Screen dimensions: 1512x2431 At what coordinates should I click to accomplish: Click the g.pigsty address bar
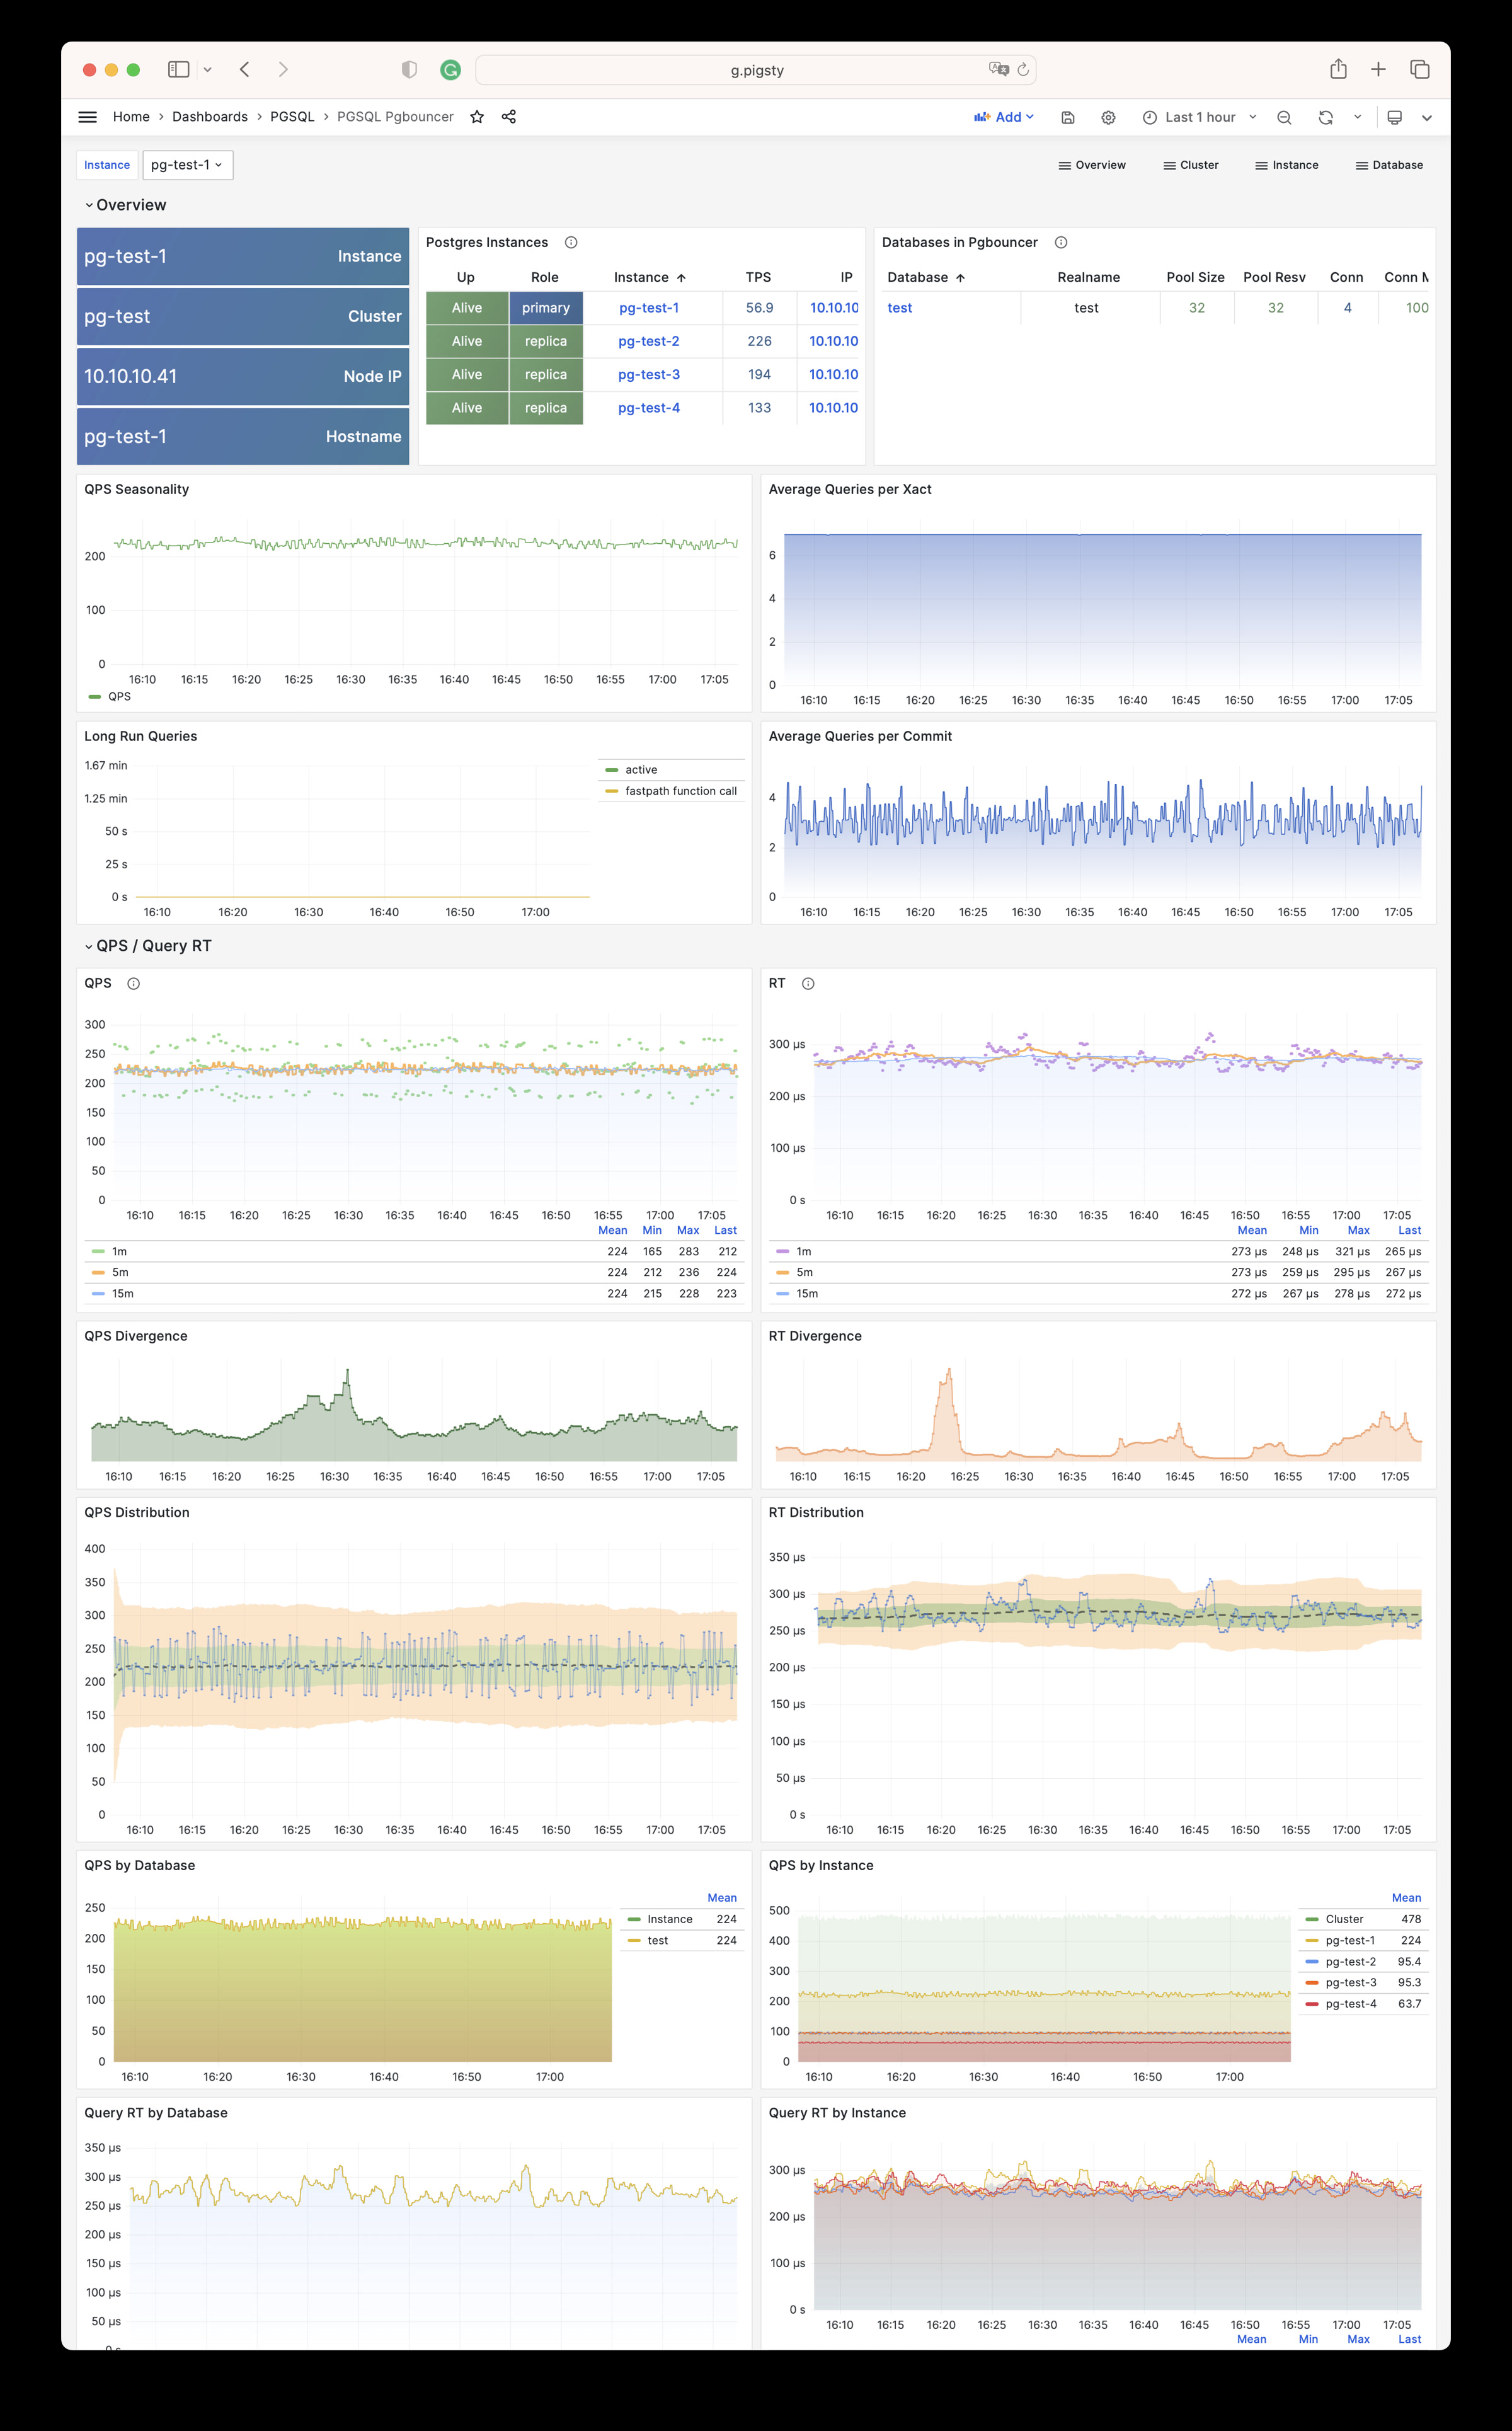756,70
